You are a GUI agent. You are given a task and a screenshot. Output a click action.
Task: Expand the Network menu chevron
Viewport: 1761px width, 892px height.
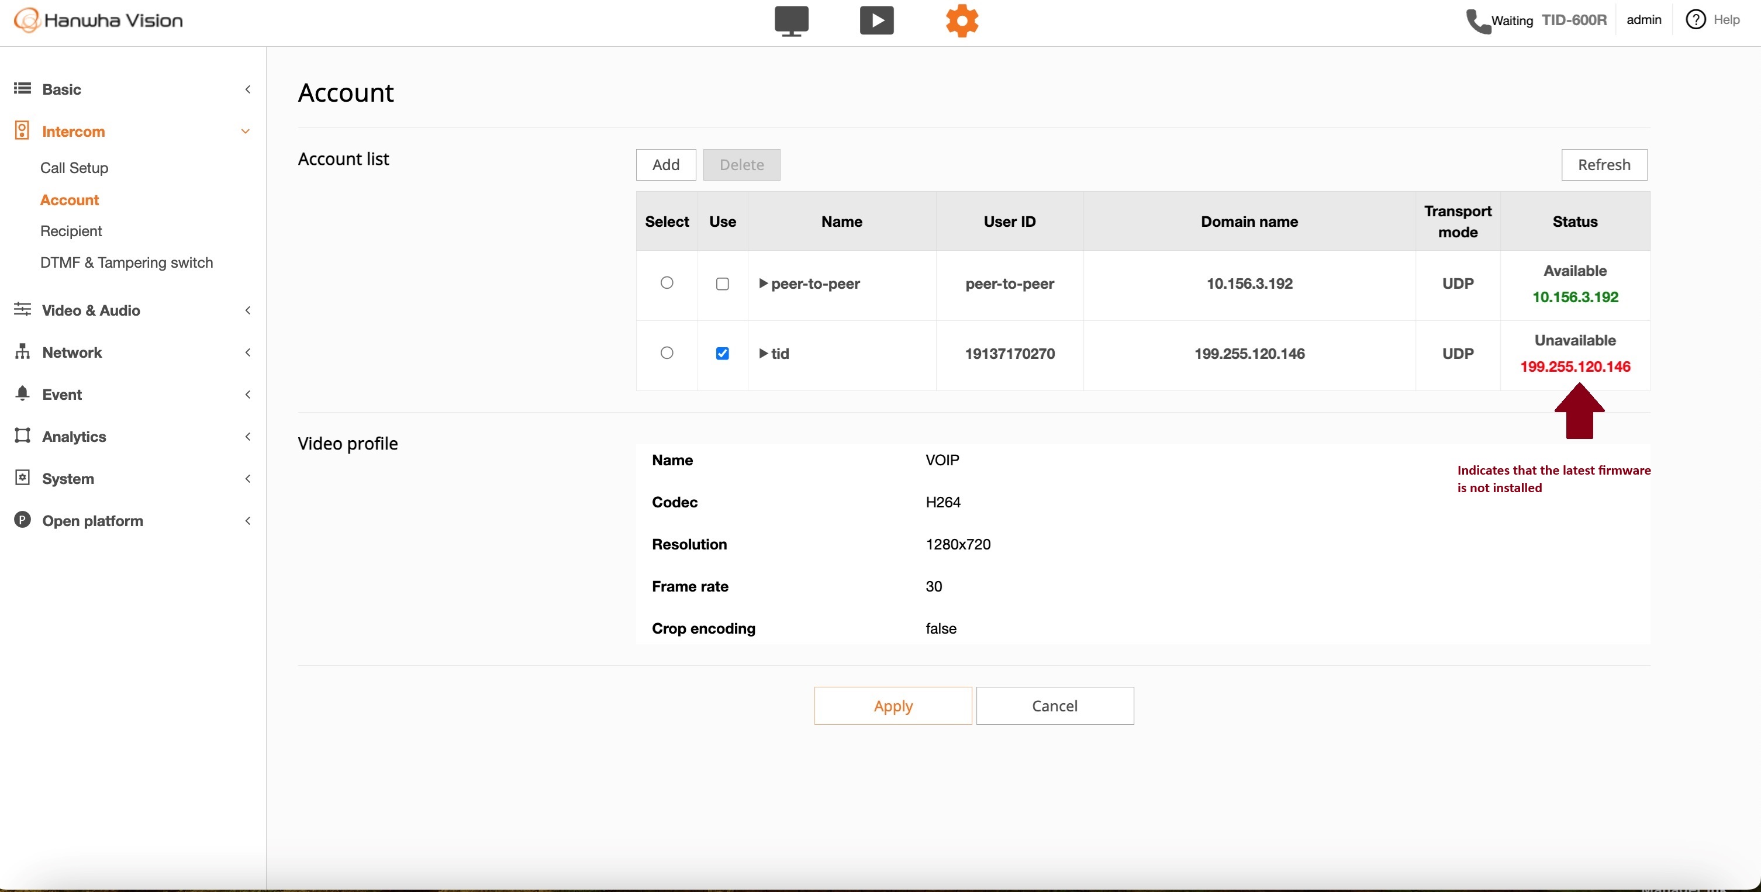[247, 352]
